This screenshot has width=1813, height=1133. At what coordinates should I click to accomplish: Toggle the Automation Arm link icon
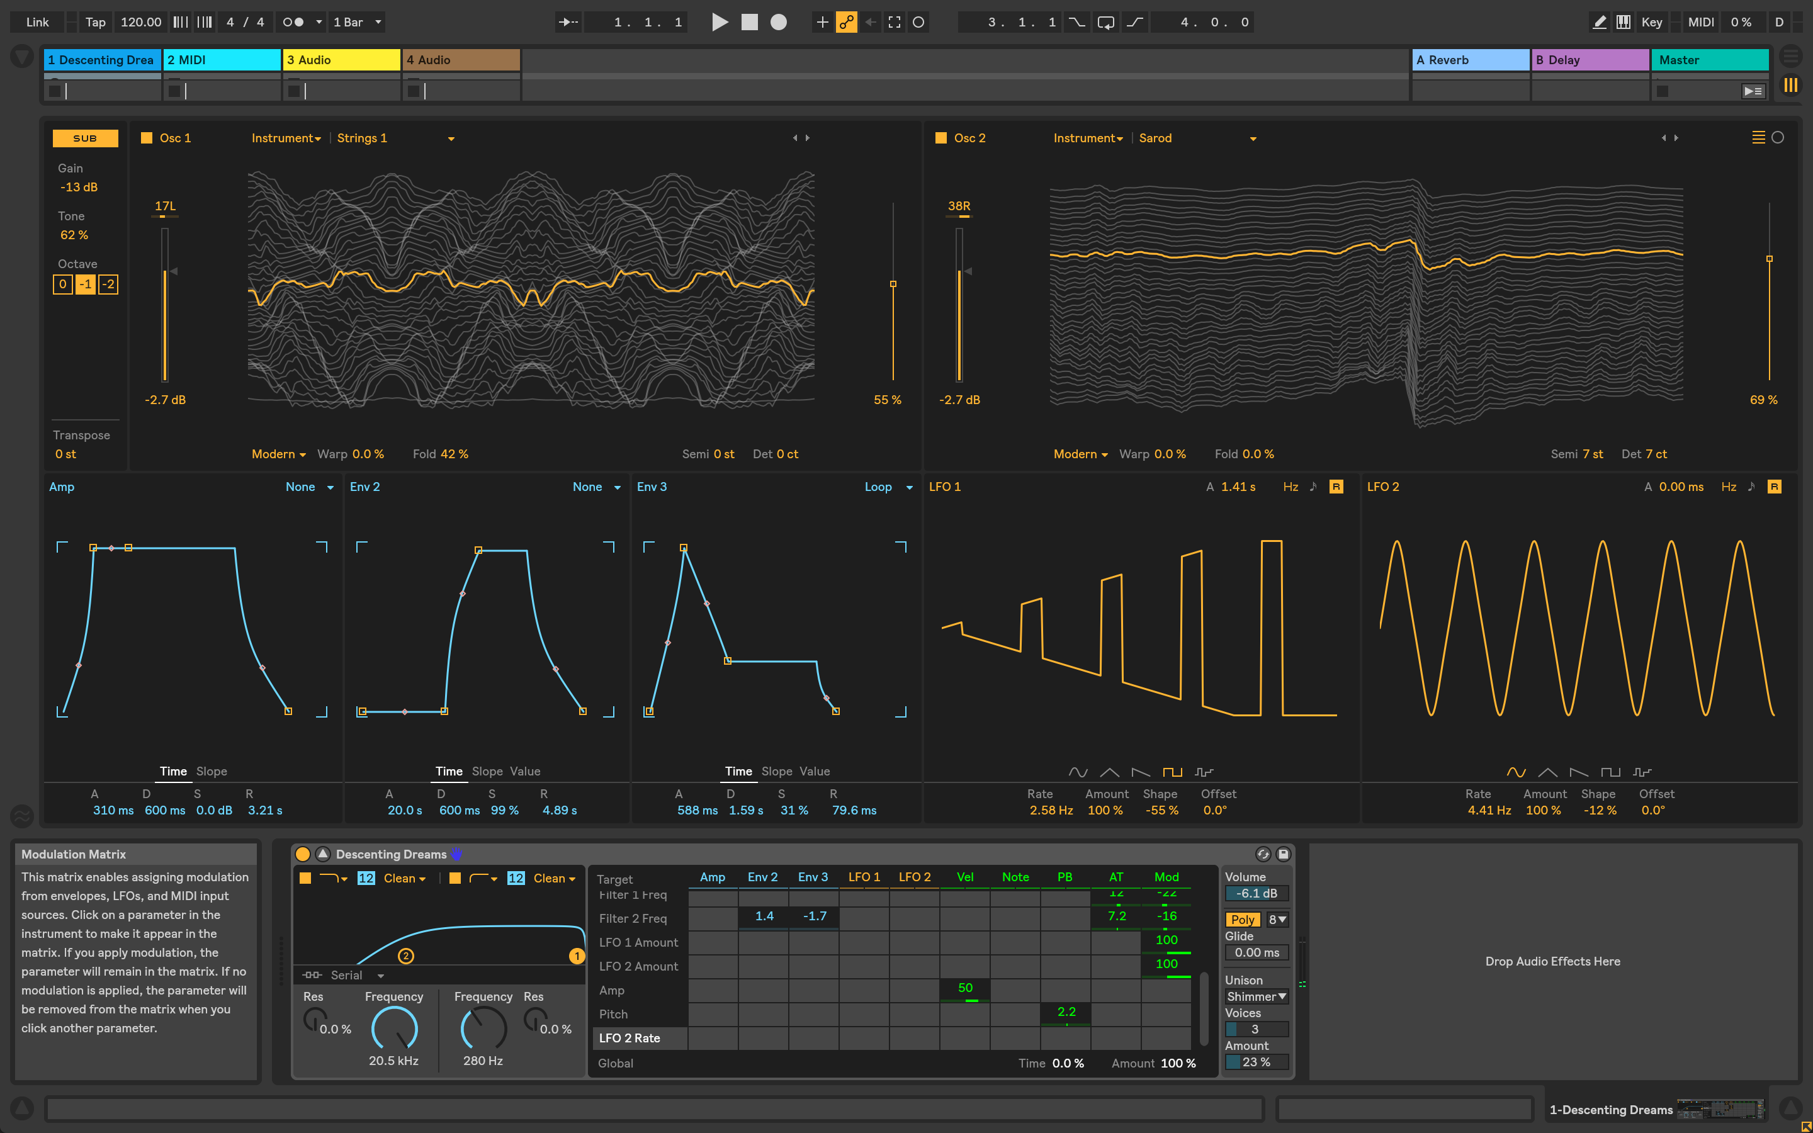pyautogui.click(x=847, y=23)
